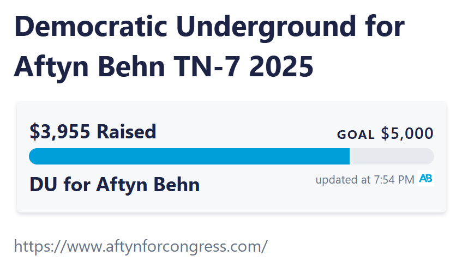This screenshot has height=274, width=456.
Task: Click the "Democratic Underground for" heading line
Action: 209,27
